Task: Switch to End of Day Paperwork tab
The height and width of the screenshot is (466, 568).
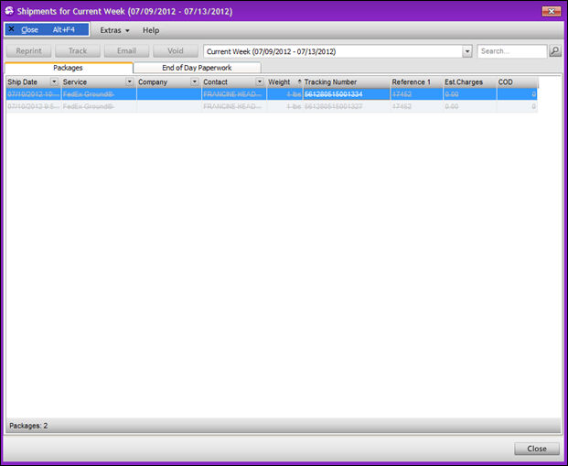Action: (x=197, y=68)
